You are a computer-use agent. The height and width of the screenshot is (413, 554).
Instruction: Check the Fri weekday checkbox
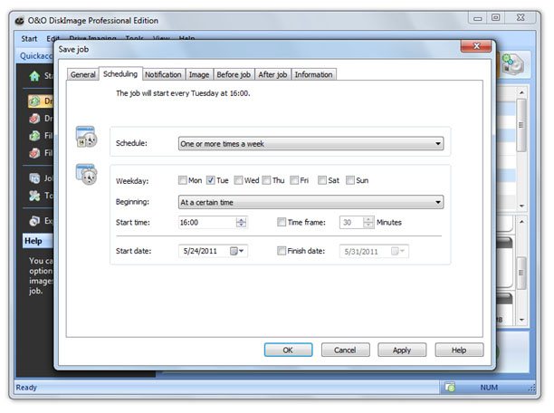(x=295, y=180)
